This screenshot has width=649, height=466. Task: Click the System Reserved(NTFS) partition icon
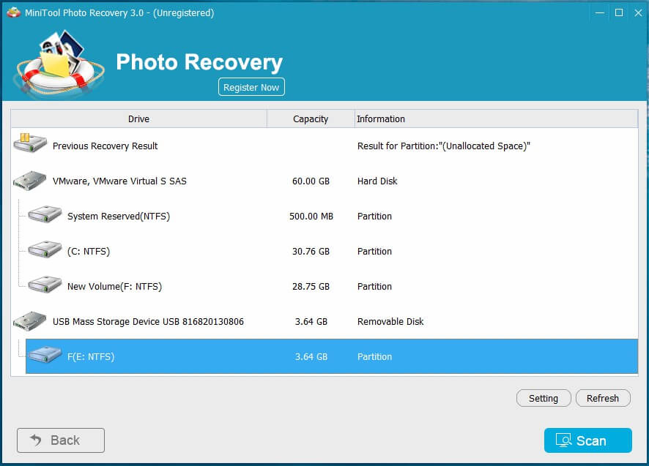(45, 214)
